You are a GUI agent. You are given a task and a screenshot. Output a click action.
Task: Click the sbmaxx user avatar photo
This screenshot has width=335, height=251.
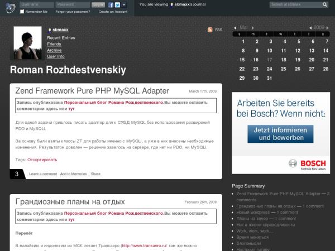(x=27, y=43)
